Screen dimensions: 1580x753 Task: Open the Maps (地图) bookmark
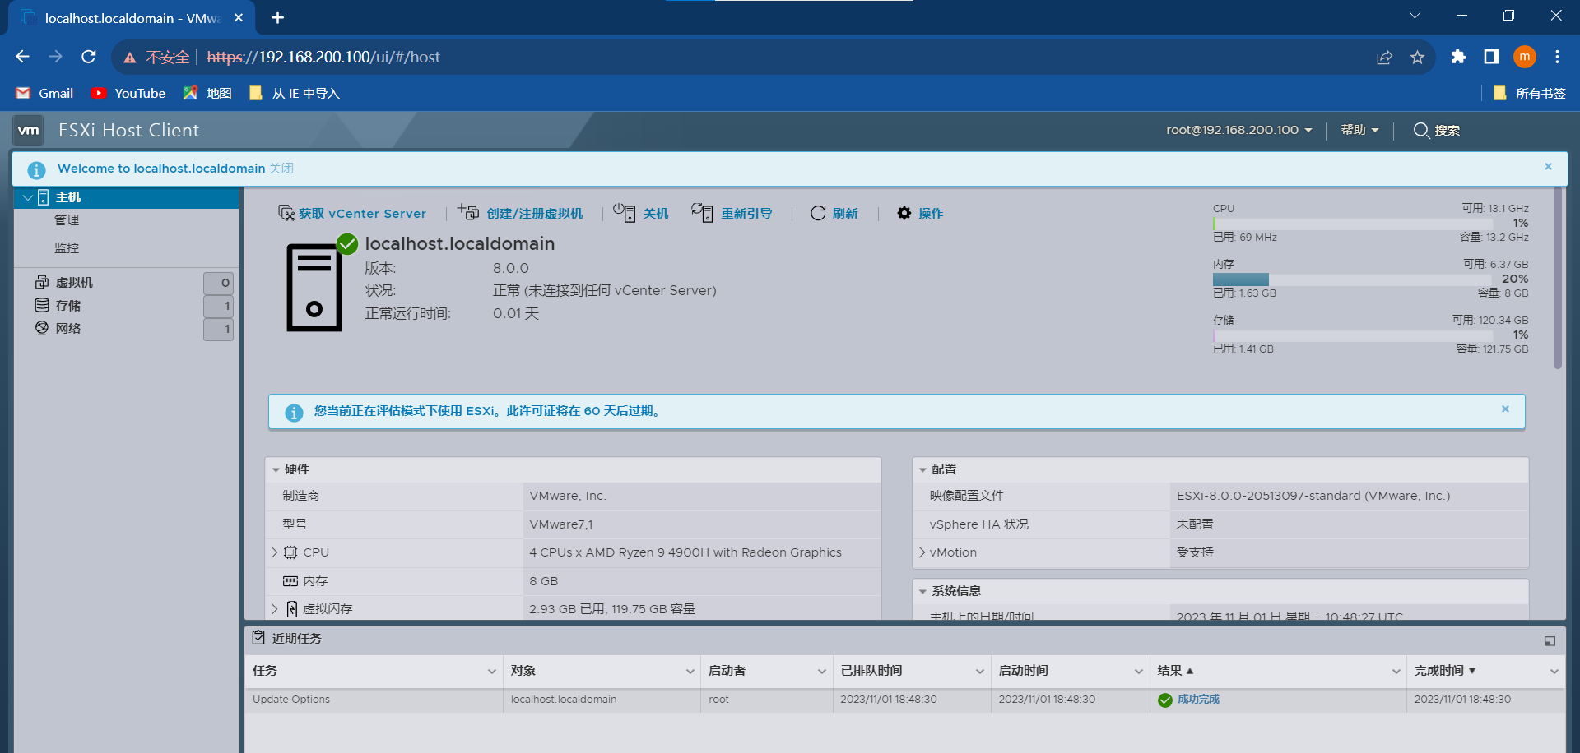click(207, 94)
